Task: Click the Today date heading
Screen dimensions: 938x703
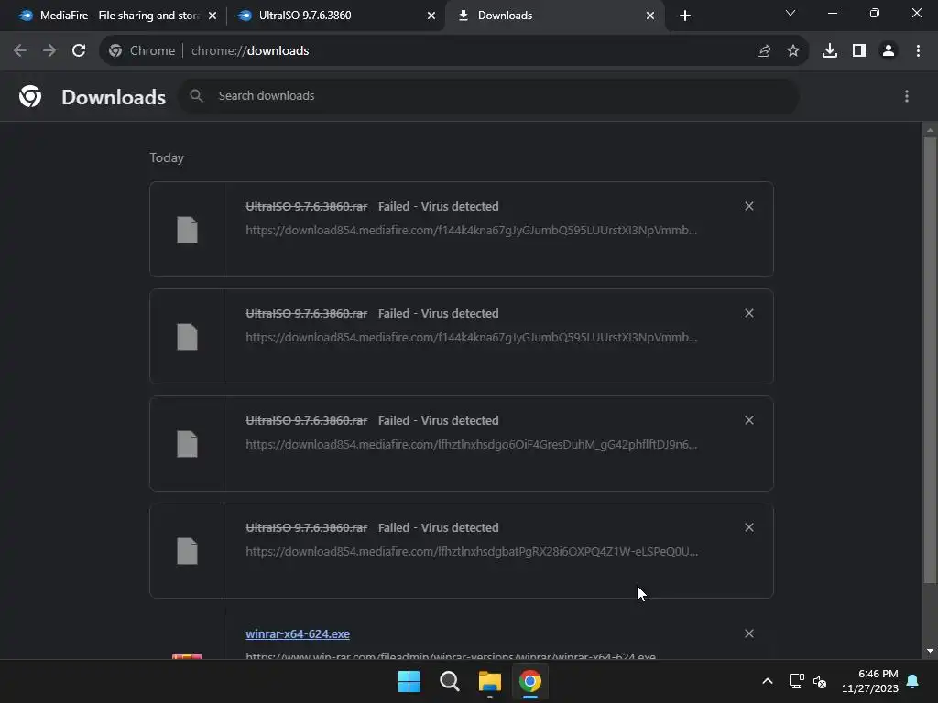Action: click(167, 157)
